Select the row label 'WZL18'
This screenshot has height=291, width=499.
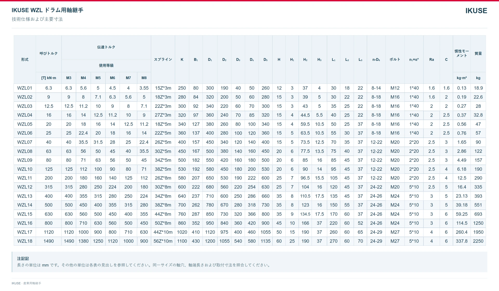click(25, 241)
